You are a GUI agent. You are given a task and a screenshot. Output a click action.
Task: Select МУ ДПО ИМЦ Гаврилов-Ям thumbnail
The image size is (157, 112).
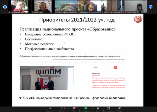(113, 7)
